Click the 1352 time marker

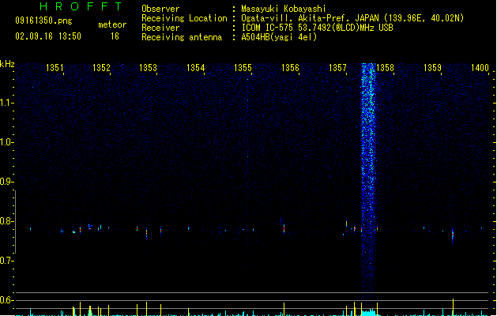tap(101, 68)
